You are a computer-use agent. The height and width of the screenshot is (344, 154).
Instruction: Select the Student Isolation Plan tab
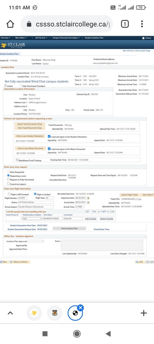coord(10,53)
